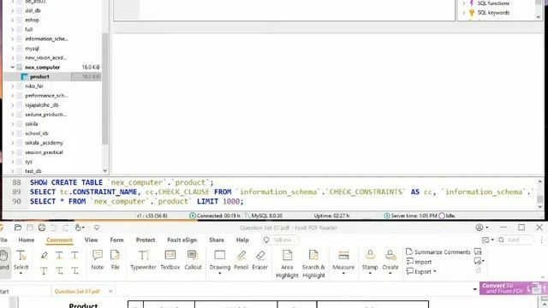This screenshot has height=308, width=548.
Task: Expand SQL keywords helper node
Action: tap(464, 13)
